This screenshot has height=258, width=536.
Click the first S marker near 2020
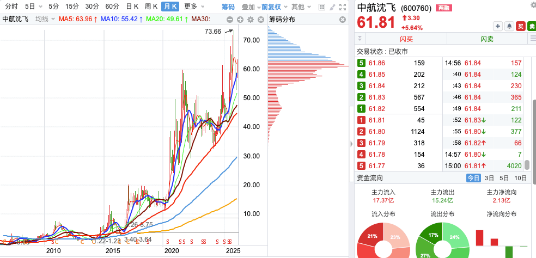point(168,242)
